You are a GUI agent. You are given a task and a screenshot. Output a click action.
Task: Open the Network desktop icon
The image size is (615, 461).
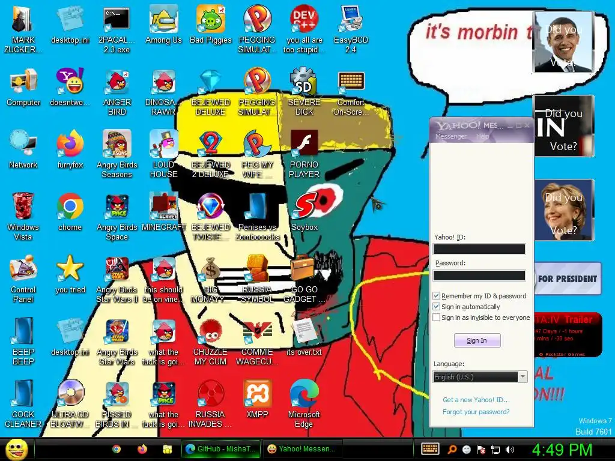(x=23, y=149)
